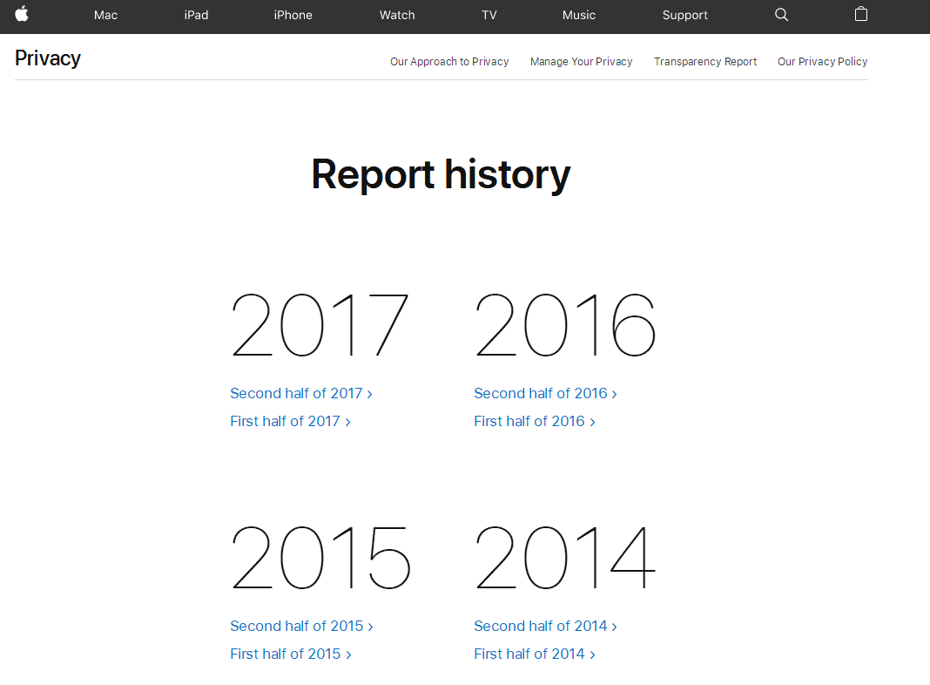Open Second half of 2015 report
Screen dimensions: 930x685
[x=302, y=627]
